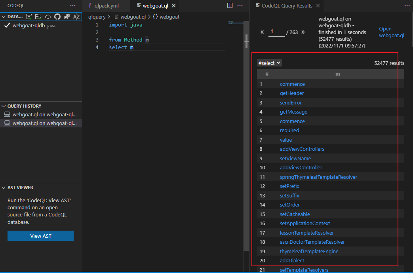Collapse the AST Viewer section
The image size is (413, 273).
[x=4, y=188]
